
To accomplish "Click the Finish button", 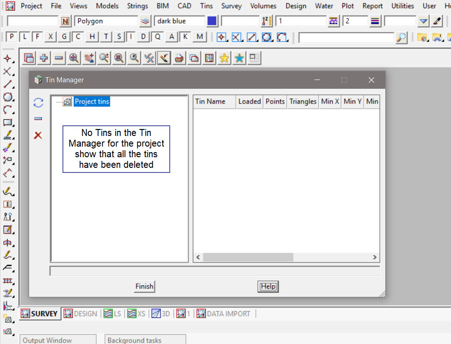I will [144, 287].
